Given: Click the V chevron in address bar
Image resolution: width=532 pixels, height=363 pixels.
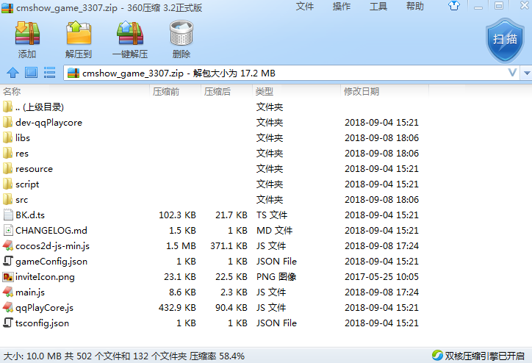Looking at the screenshot, I should click(513, 73).
